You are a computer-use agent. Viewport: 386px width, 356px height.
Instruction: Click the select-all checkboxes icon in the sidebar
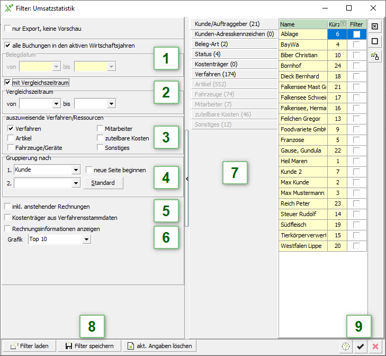tap(374, 26)
